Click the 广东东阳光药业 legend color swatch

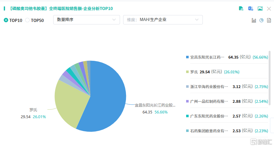[x=187, y=116]
